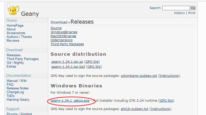Open the Authors / Thanks sidebar link
The width and height of the screenshot is (206, 115).
19,37
